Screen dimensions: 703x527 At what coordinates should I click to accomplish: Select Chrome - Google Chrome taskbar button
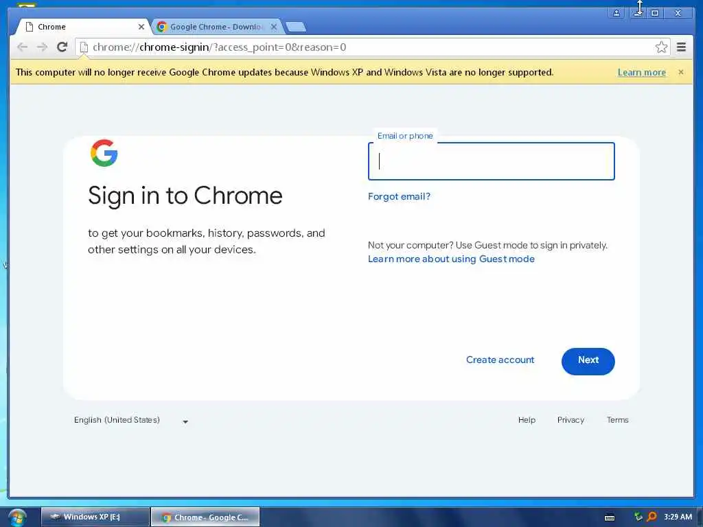[205, 517]
